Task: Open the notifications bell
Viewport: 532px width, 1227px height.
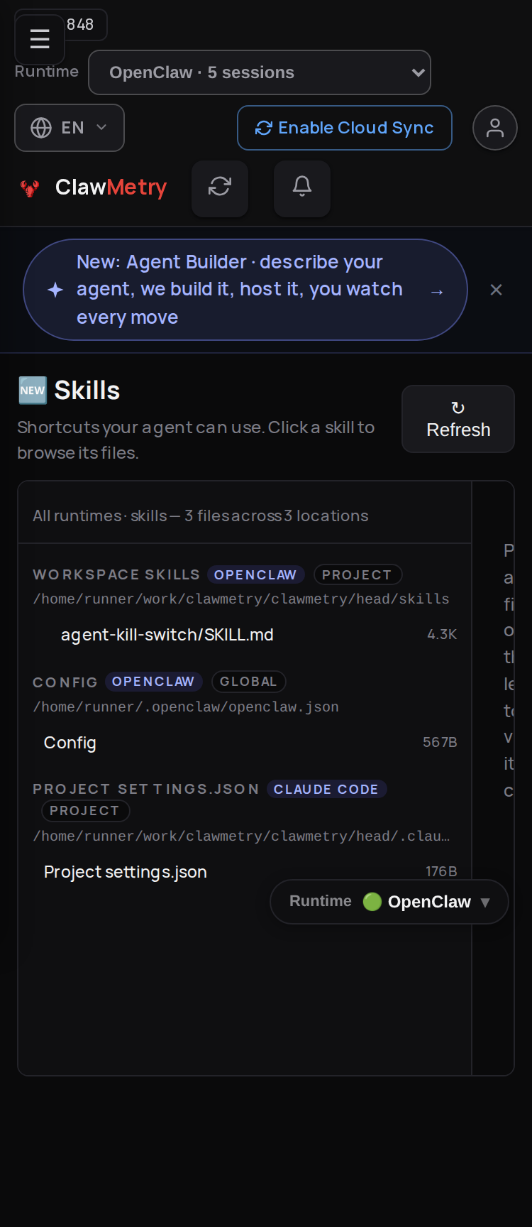Action: click(x=302, y=187)
